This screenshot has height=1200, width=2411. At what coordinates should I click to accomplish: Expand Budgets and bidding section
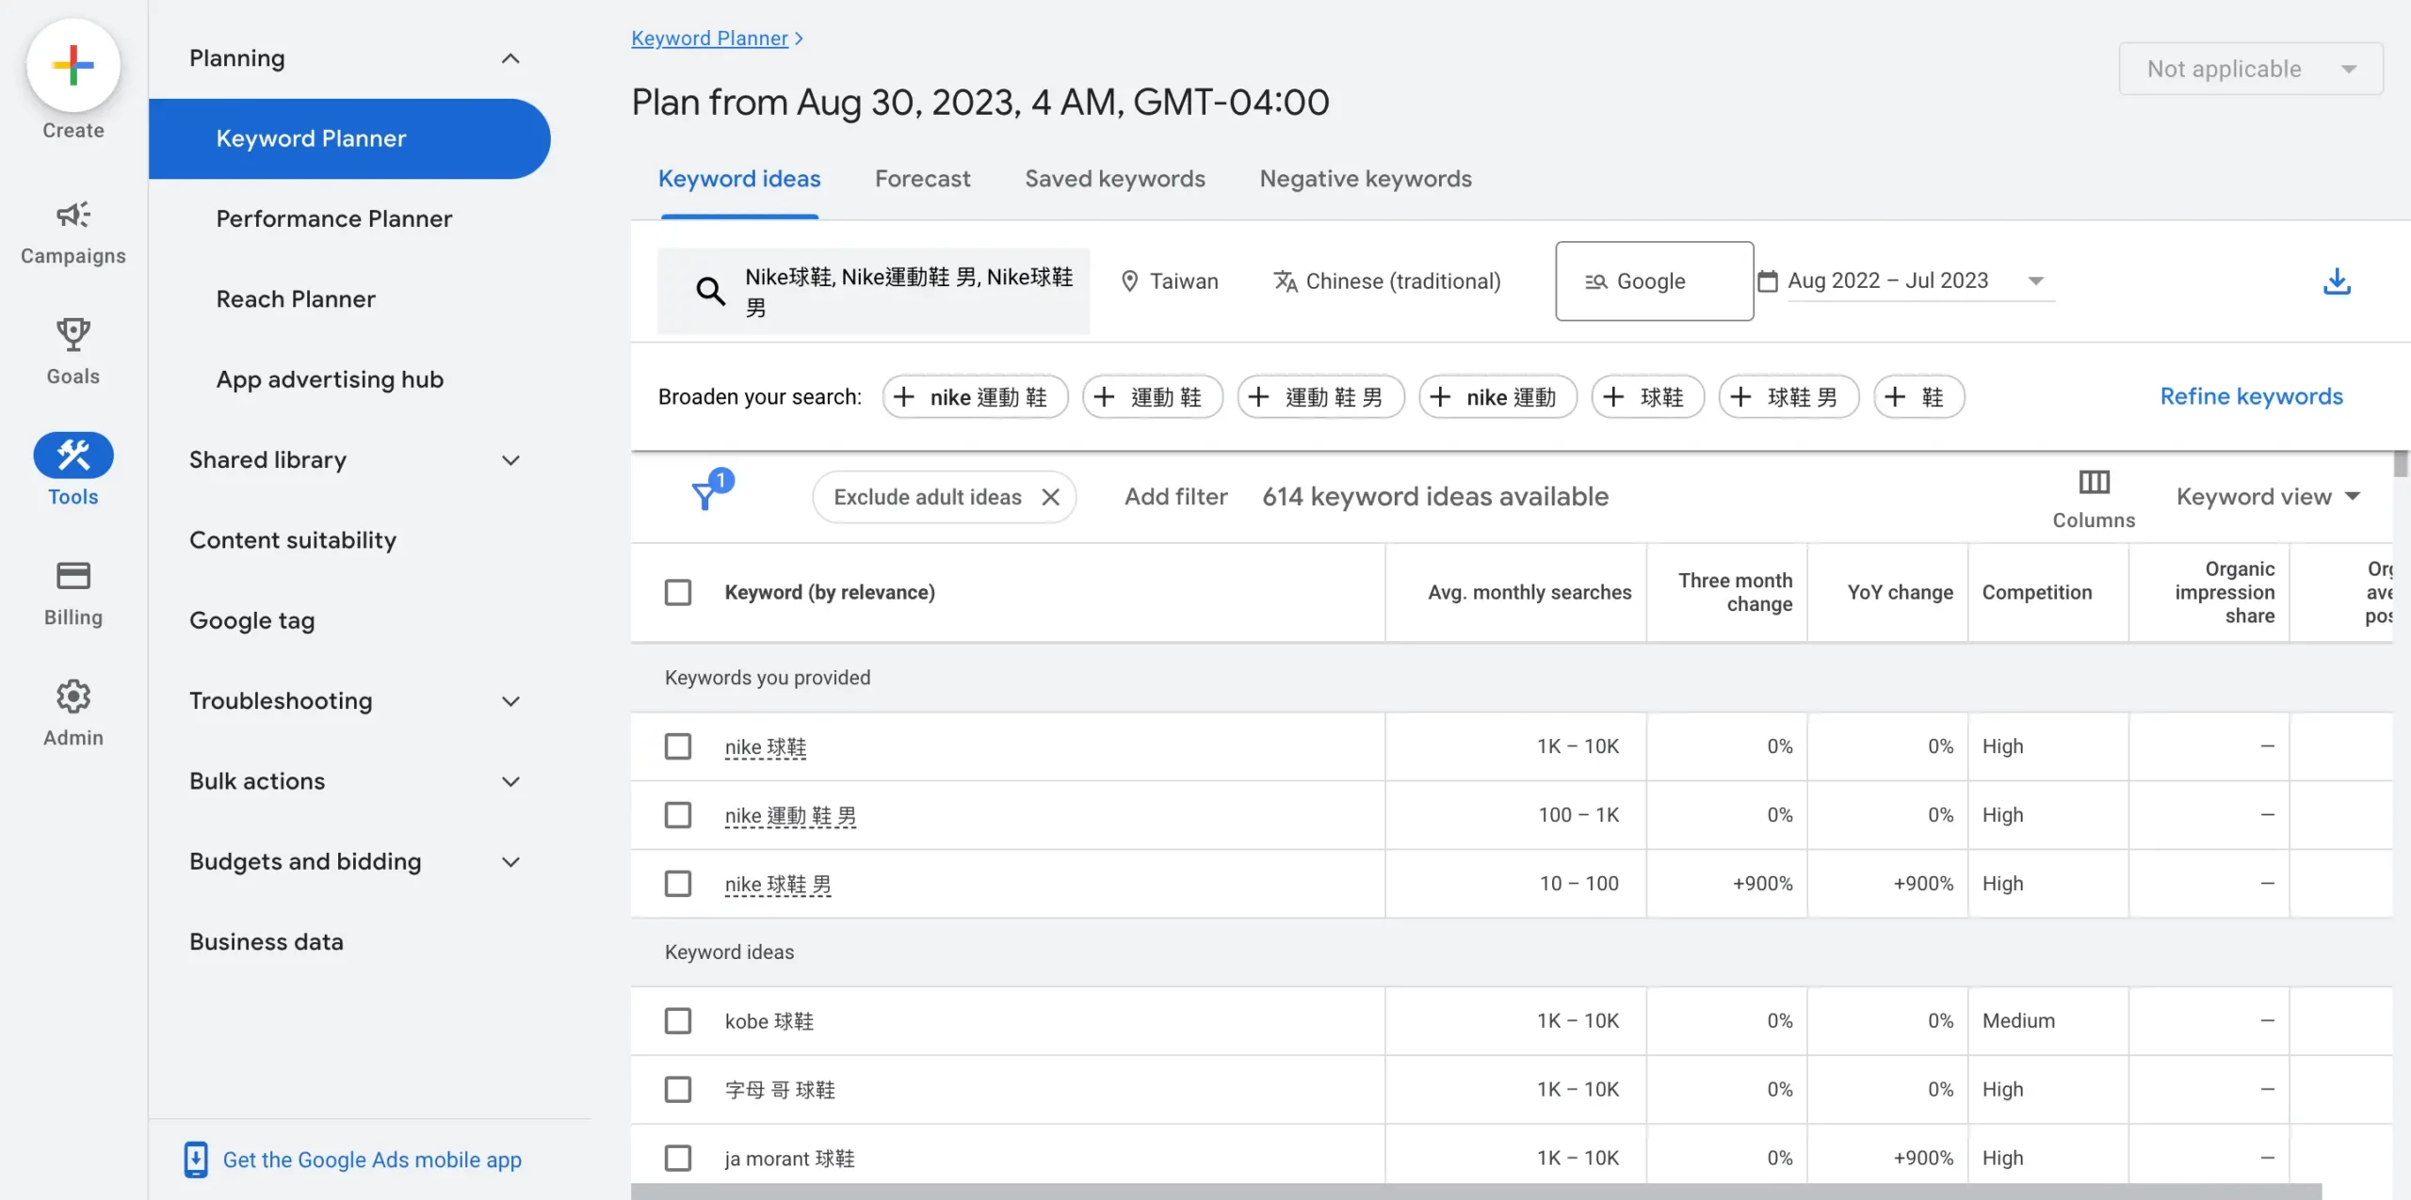(510, 862)
